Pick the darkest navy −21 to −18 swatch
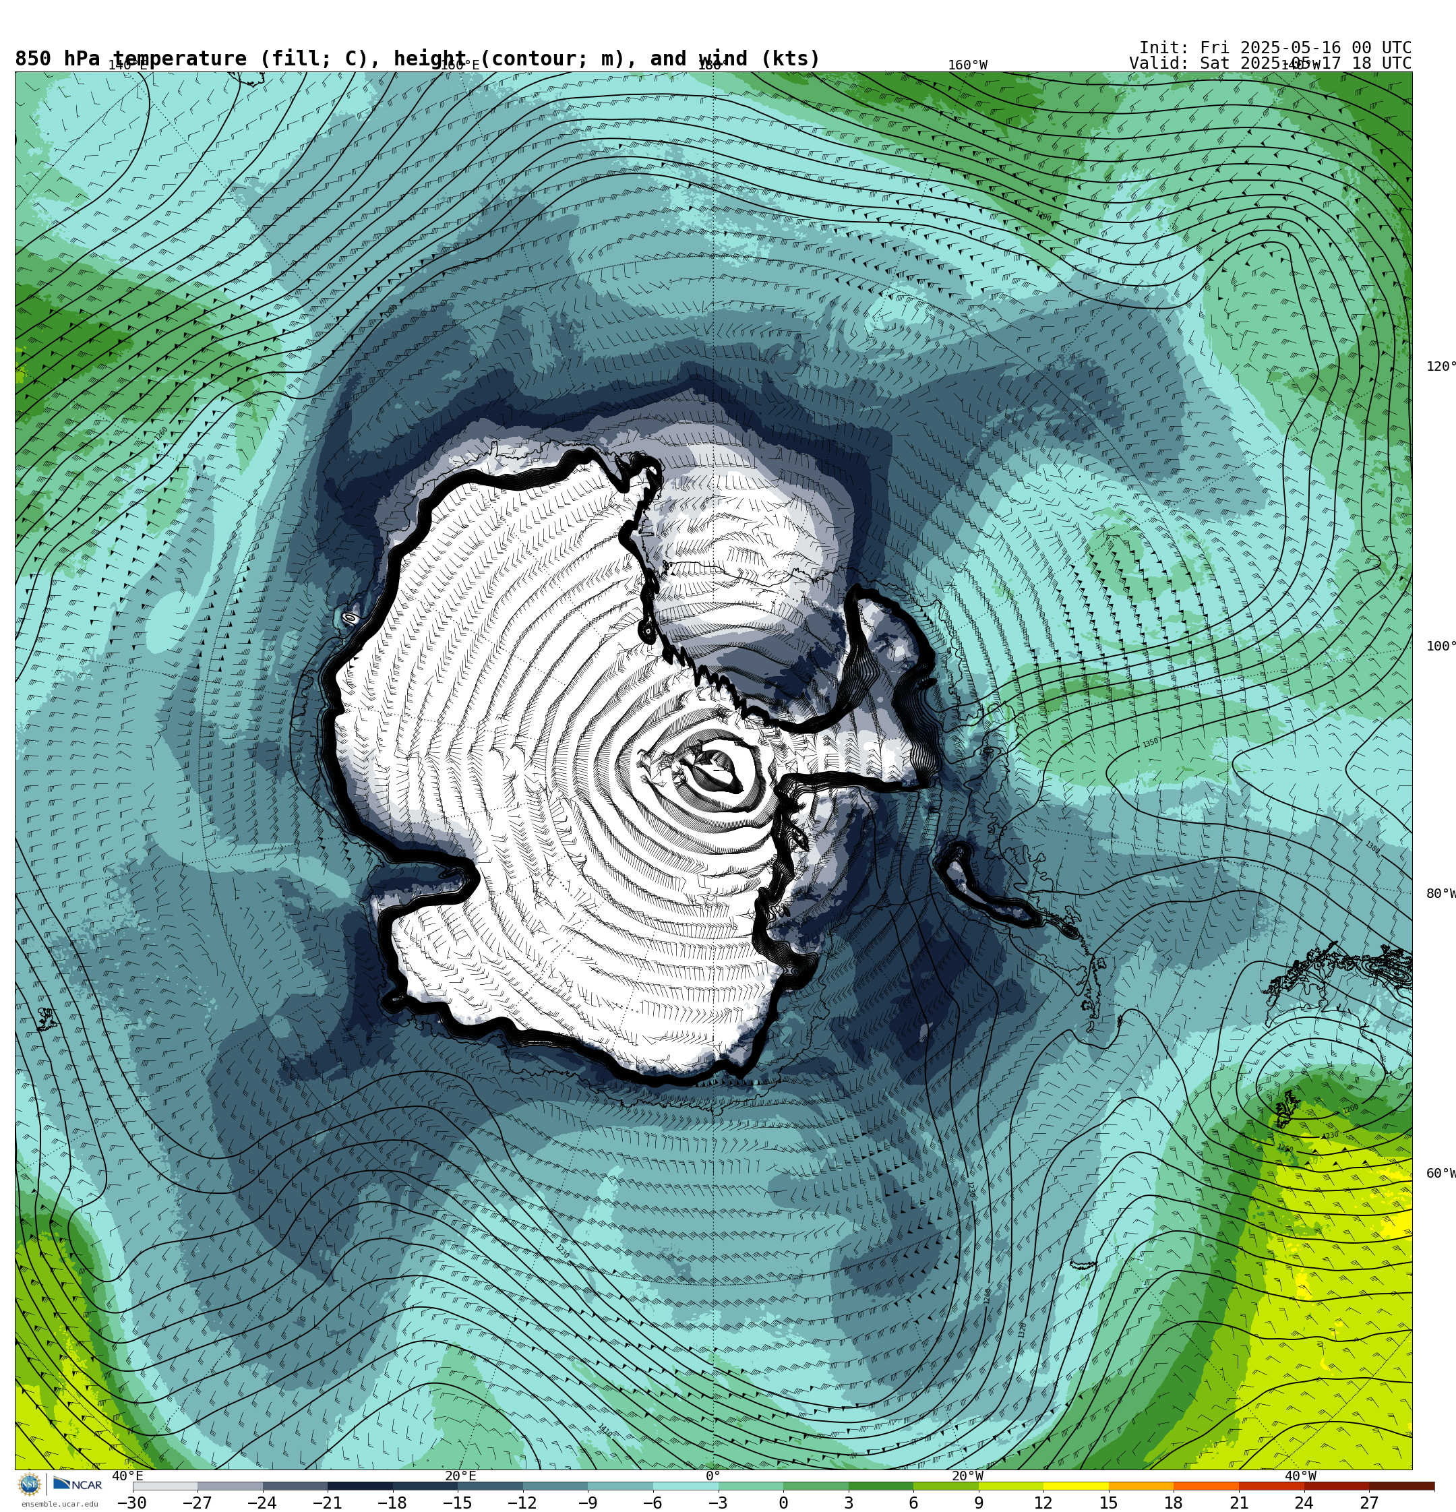1456x1512 pixels. pos(361,1486)
